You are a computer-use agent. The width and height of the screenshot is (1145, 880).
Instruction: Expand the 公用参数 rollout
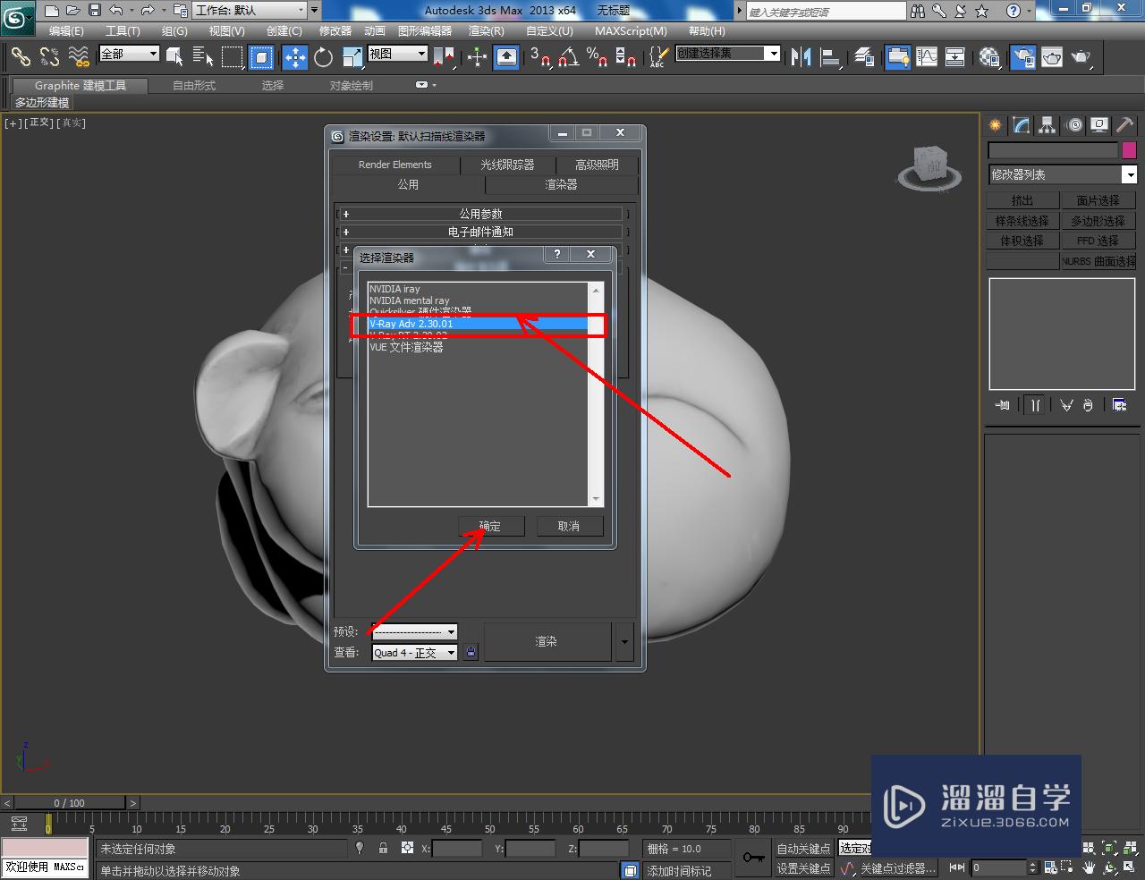[481, 214]
